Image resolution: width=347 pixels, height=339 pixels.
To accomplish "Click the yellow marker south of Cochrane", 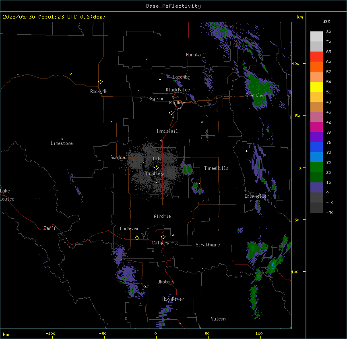I will 137,238.
